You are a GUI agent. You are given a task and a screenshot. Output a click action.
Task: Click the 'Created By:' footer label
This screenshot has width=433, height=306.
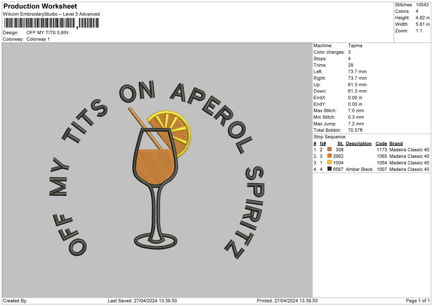[x=15, y=301]
